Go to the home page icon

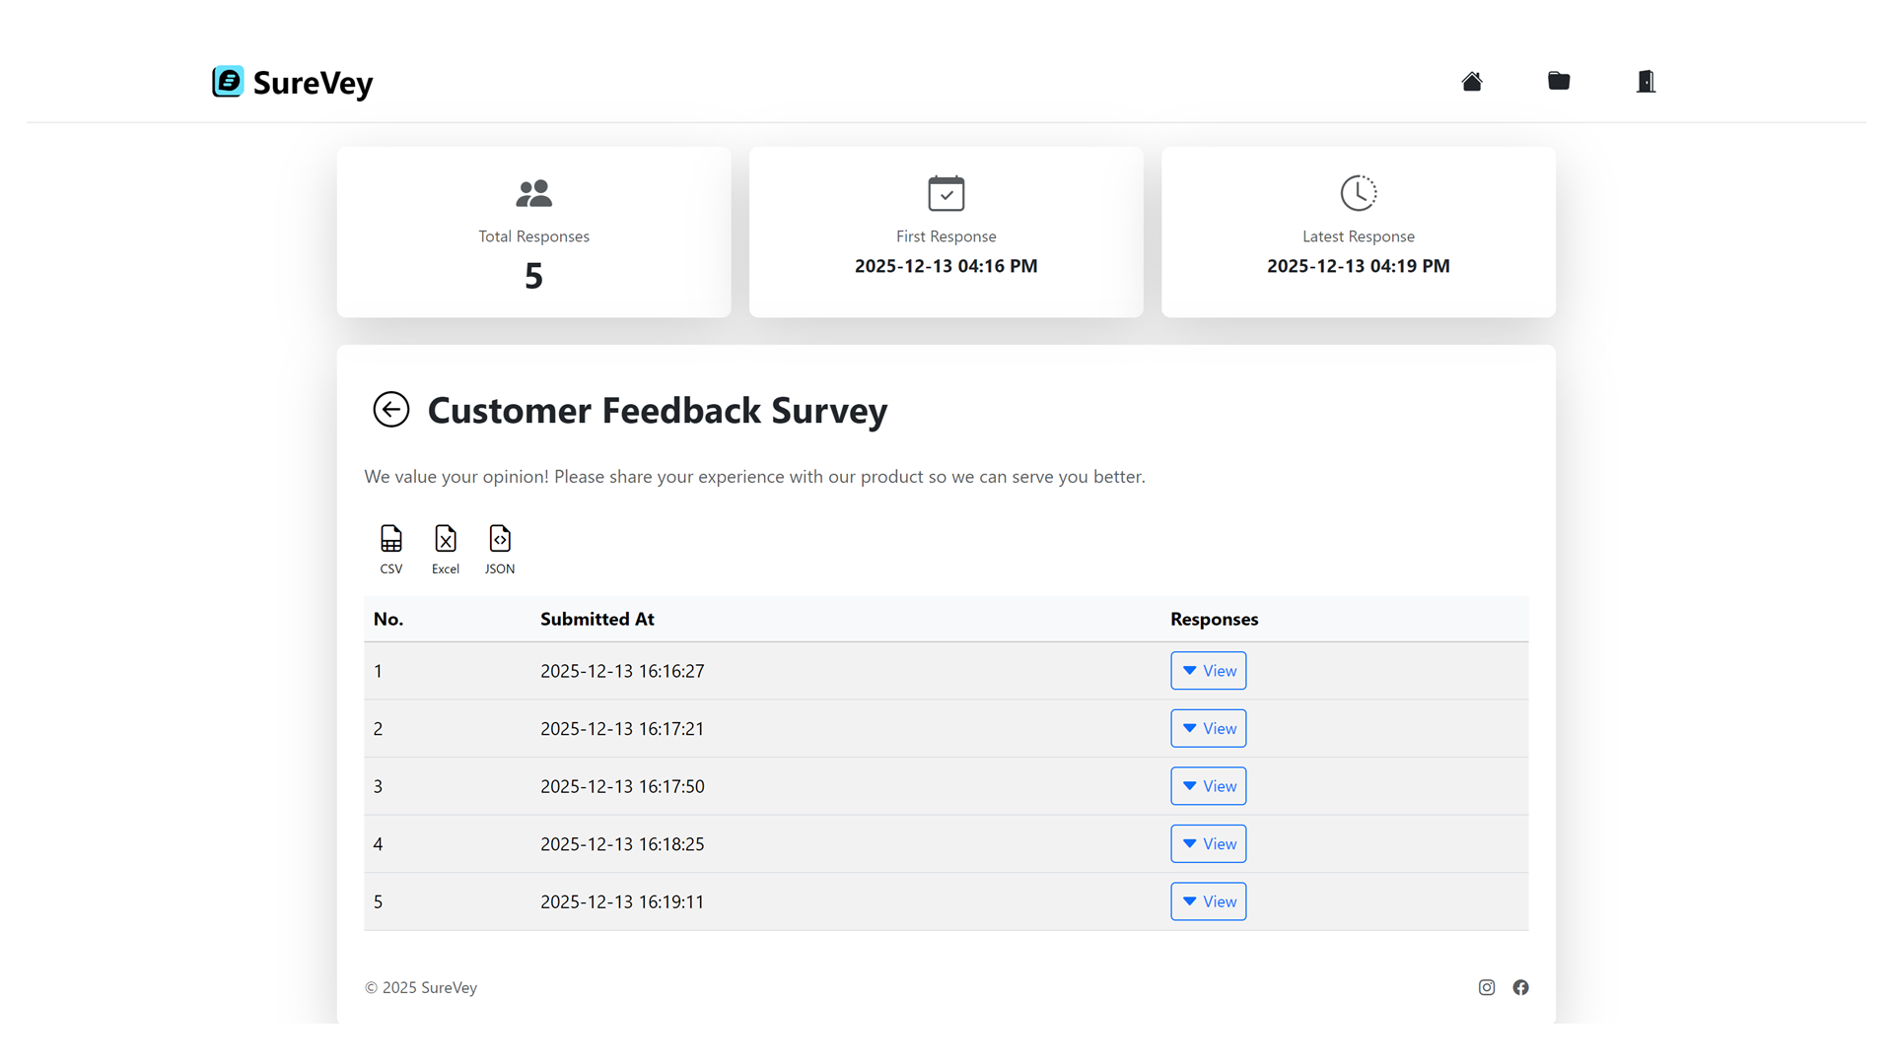pos(1471,82)
